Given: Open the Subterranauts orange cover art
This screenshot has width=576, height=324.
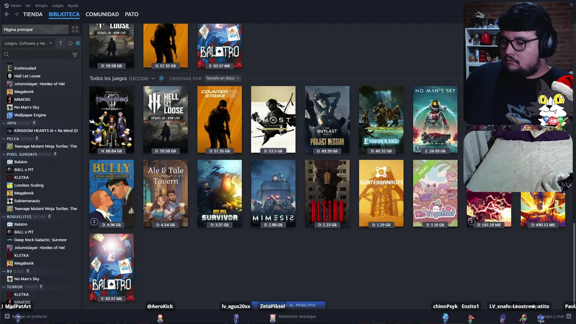Looking at the screenshot, I should click(x=381, y=193).
